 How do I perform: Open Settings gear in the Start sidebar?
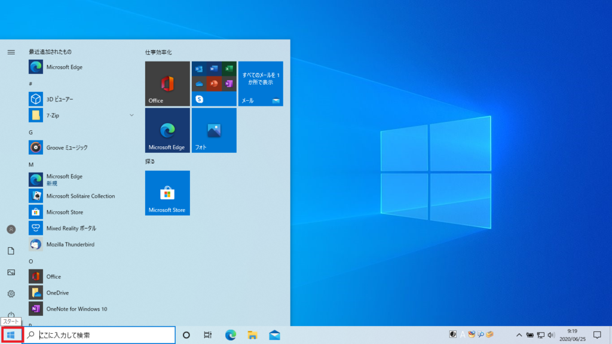[11, 294]
